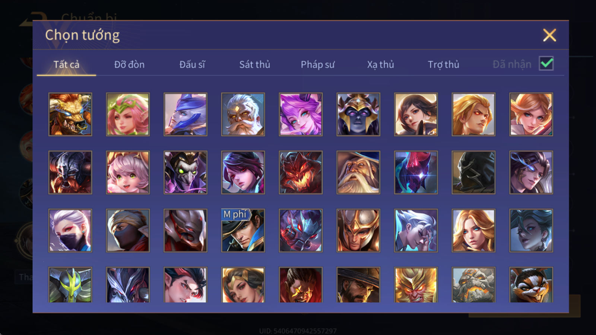The height and width of the screenshot is (335, 596).
Task: Select the pink-haired elf girl with green crown
Action: coord(128,114)
